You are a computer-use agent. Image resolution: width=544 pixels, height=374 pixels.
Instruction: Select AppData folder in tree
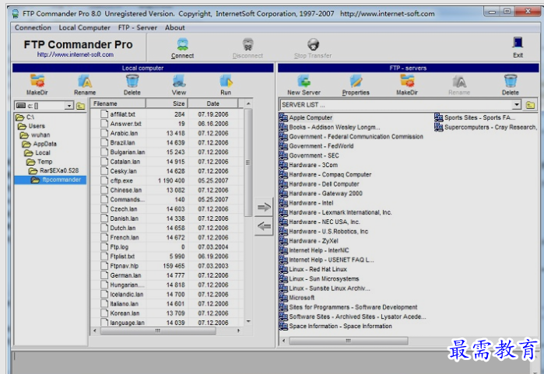(x=40, y=144)
